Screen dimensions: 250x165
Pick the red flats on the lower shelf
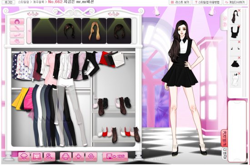pos(104,132)
